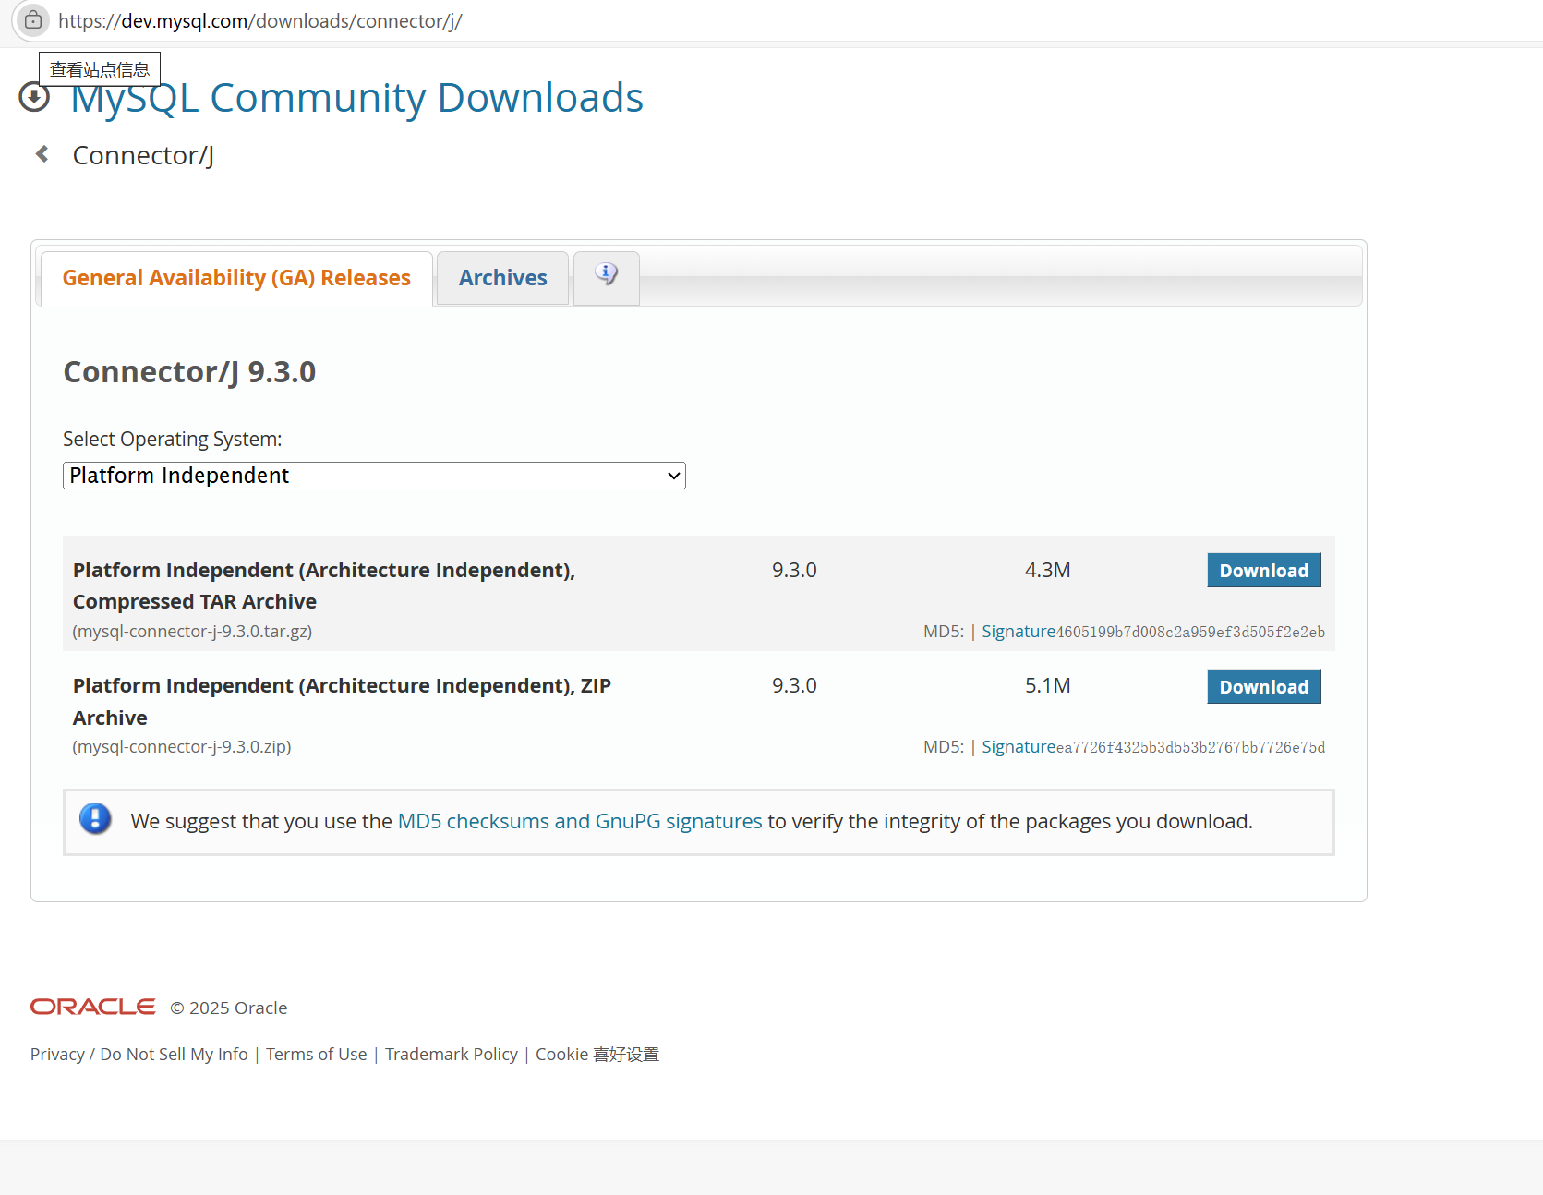Open Cookie preferences link
Image resolution: width=1543 pixels, height=1195 pixels.
click(x=597, y=1055)
